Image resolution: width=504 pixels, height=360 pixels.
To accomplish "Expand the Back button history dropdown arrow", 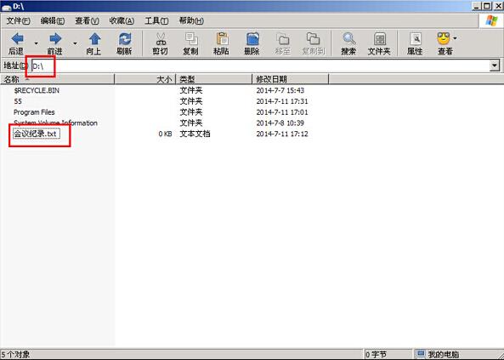I will tap(36, 43).
